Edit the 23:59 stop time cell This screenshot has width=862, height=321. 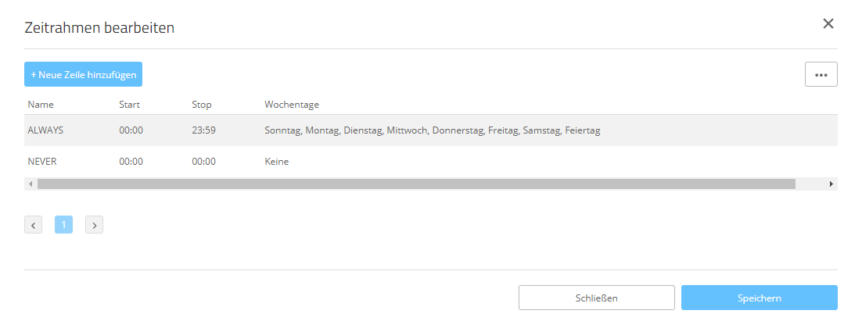tap(203, 130)
